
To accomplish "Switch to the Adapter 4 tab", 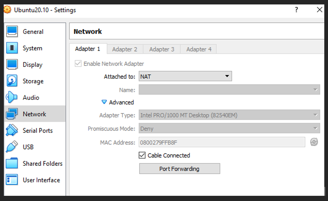I will coord(199,49).
